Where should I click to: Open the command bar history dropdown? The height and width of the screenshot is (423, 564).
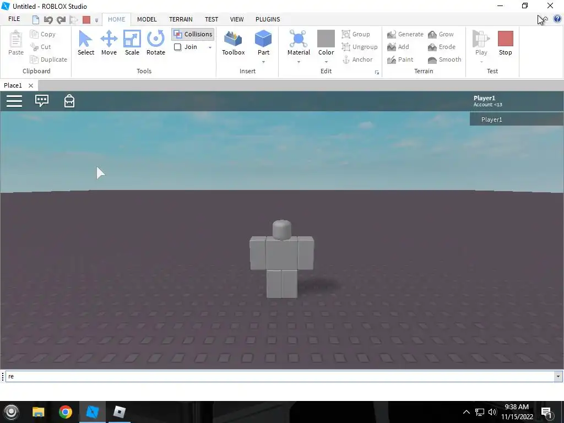[x=558, y=377]
